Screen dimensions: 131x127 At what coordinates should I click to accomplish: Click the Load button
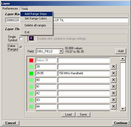pos(68,114)
